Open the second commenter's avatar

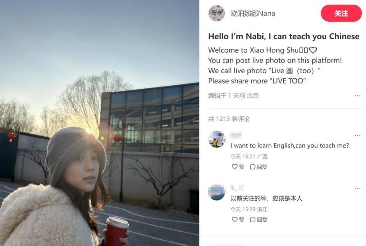click(x=217, y=192)
